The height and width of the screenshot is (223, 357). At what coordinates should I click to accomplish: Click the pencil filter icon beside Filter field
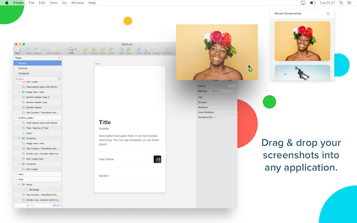58,205
